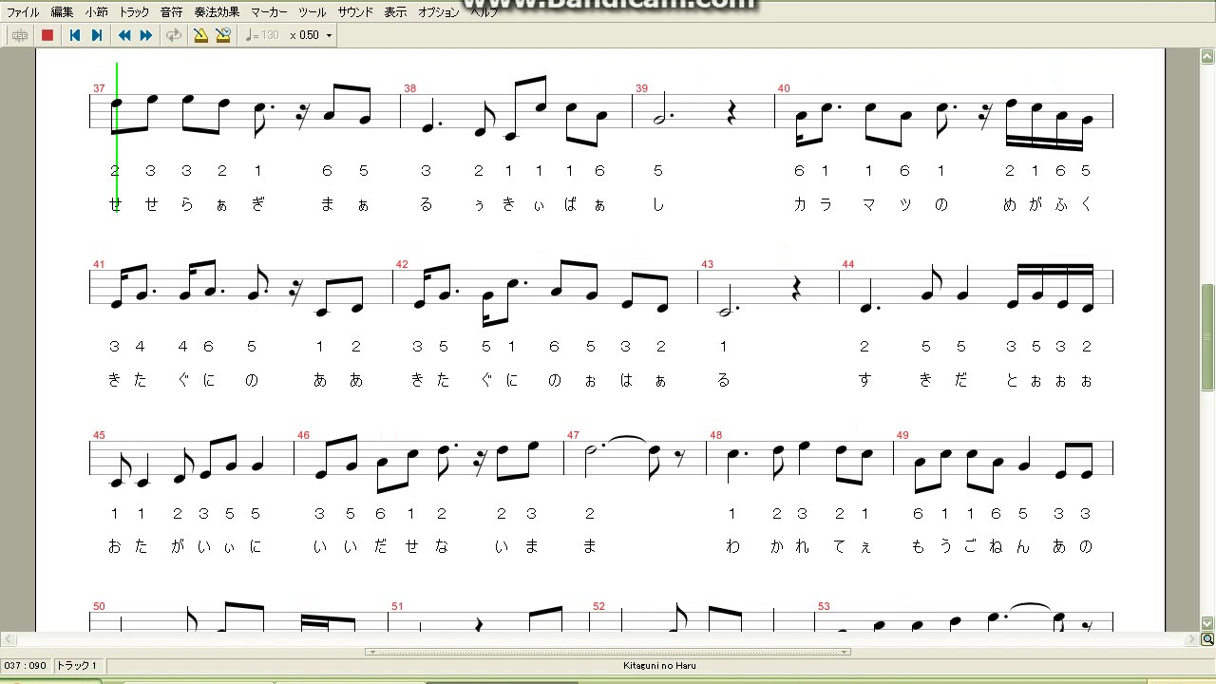Image resolution: width=1216 pixels, height=684 pixels.
Task: Click measure number 45
Action: point(99,435)
